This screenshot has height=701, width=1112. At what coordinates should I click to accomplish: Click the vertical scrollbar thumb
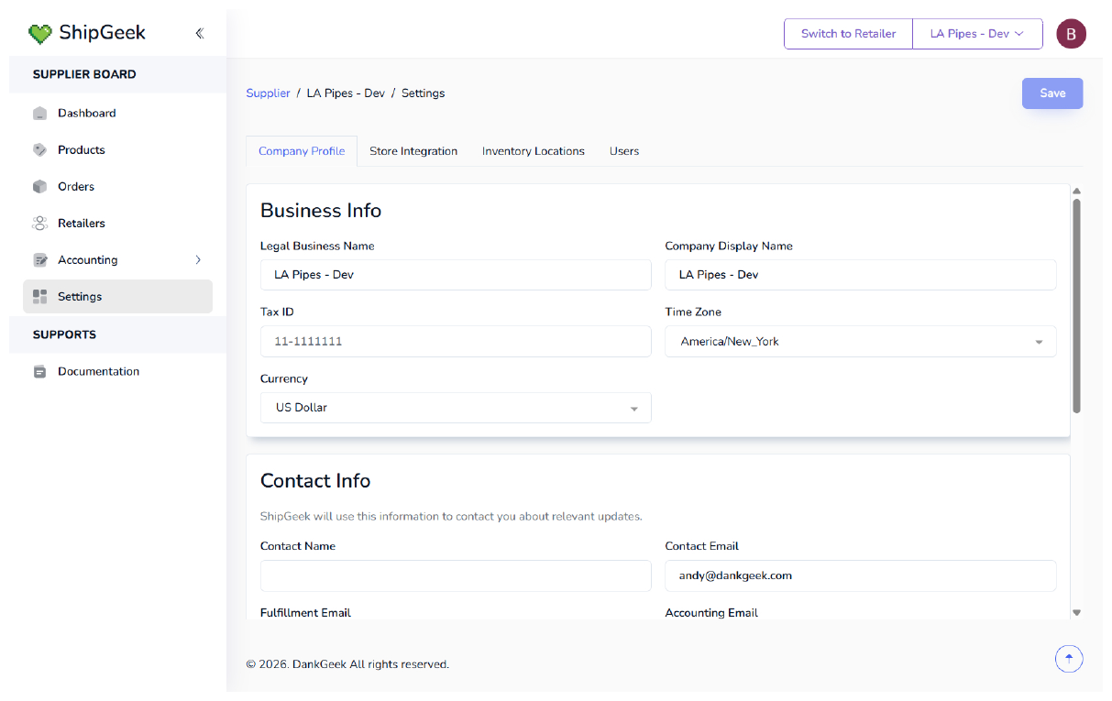pyautogui.click(x=1076, y=305)
